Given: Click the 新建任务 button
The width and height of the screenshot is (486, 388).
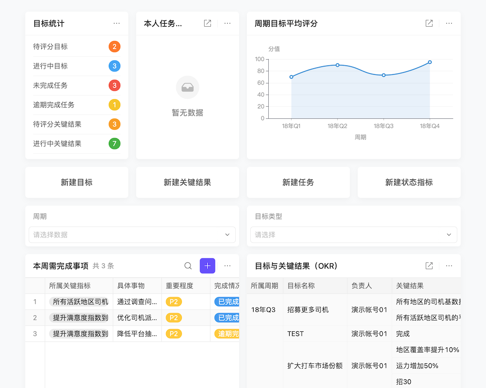Looking at the screenshot, I should [298, 182].
